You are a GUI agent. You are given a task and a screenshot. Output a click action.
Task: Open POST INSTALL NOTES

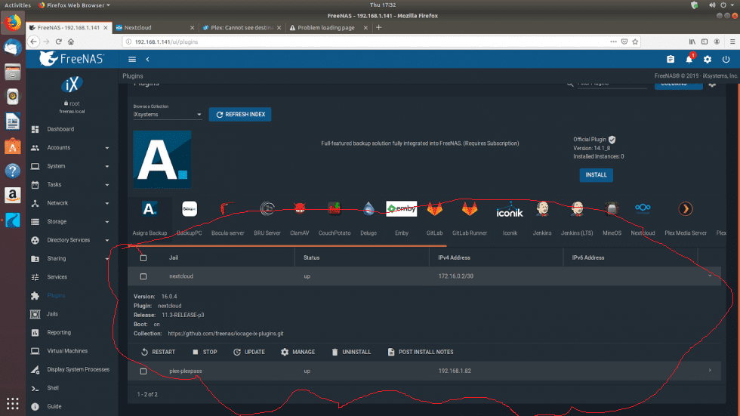(x=421, y=352)
